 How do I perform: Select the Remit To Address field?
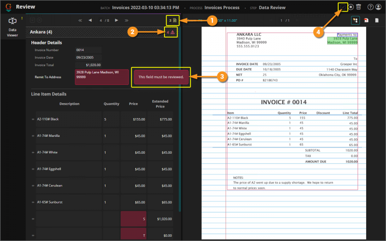(x=101, y=77)
